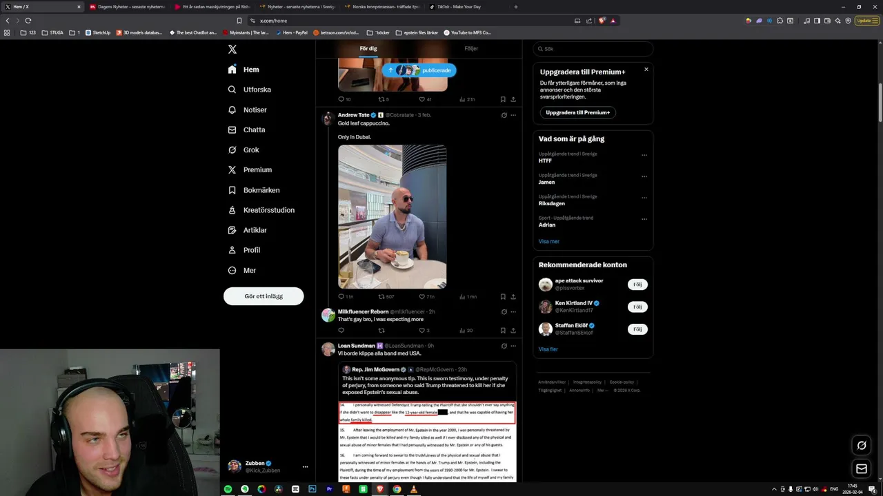883x496 pixels.
Task: Open Jamen trend options menu
Action: pos(644,176)
